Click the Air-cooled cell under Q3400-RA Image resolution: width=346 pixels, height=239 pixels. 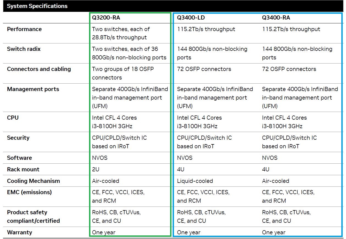click(x=276, y=181)
